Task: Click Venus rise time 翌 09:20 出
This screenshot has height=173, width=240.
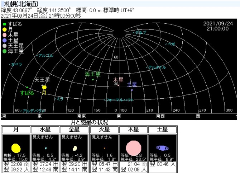Action: pos(75,164)
